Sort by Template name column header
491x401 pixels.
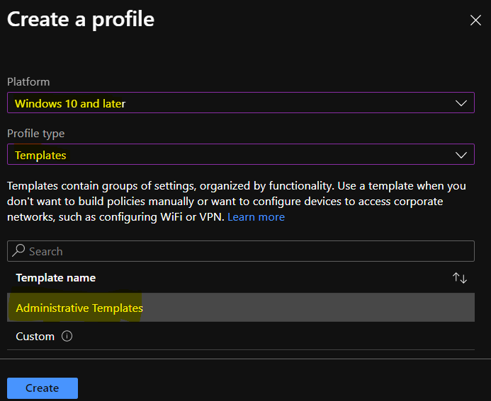click(x=56, y=278)
